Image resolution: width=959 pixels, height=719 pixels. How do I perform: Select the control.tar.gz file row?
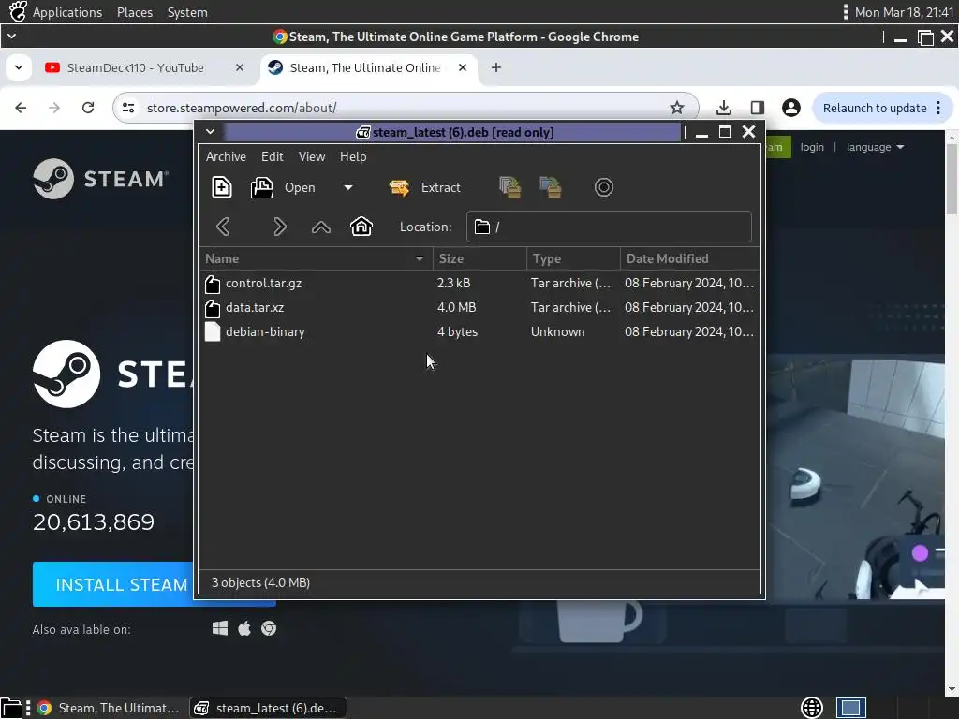[479, 283]
